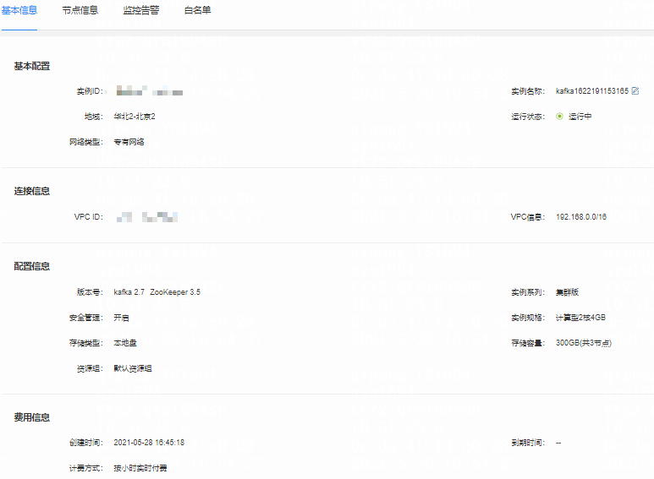Go to the 基本信息 tab
654x479 pixels.
click(x=19, y=11)
